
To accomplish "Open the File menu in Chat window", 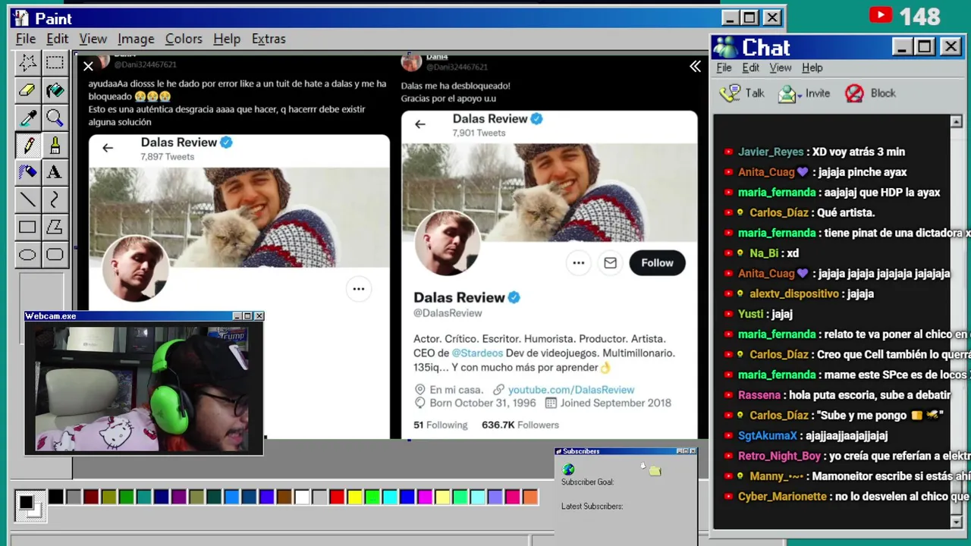I will point(724,67).
